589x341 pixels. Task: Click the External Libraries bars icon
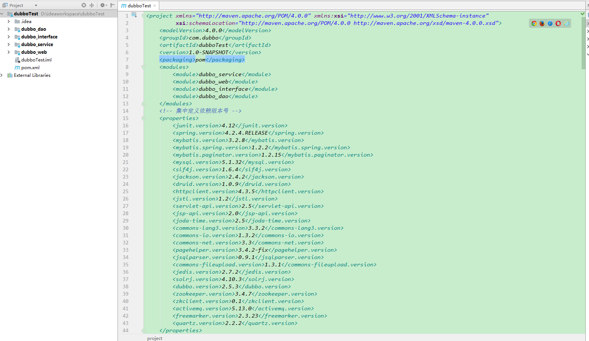click(10, 75)
